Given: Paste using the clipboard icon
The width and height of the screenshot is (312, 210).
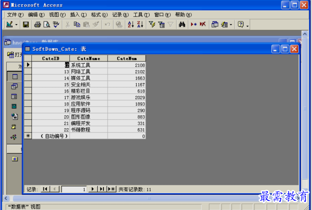Looking at the screenshot, I should (x=86, y=25).
